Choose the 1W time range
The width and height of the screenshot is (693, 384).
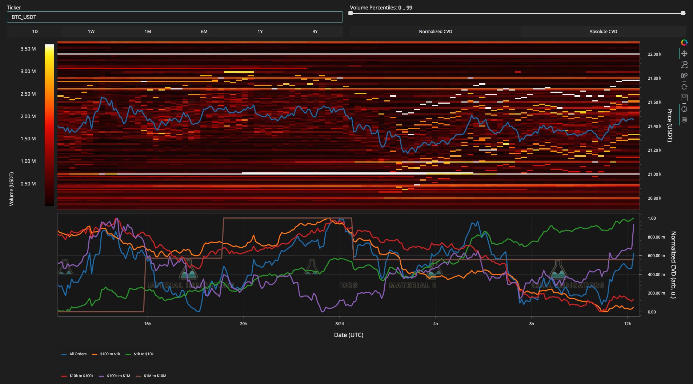pos(91,32)
